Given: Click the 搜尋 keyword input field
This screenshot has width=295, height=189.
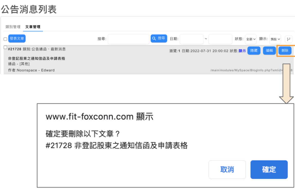Looking at the screenshot, I should coord(128,39).
